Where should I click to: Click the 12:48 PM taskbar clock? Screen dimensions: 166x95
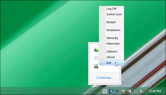[x=155, y=91]
